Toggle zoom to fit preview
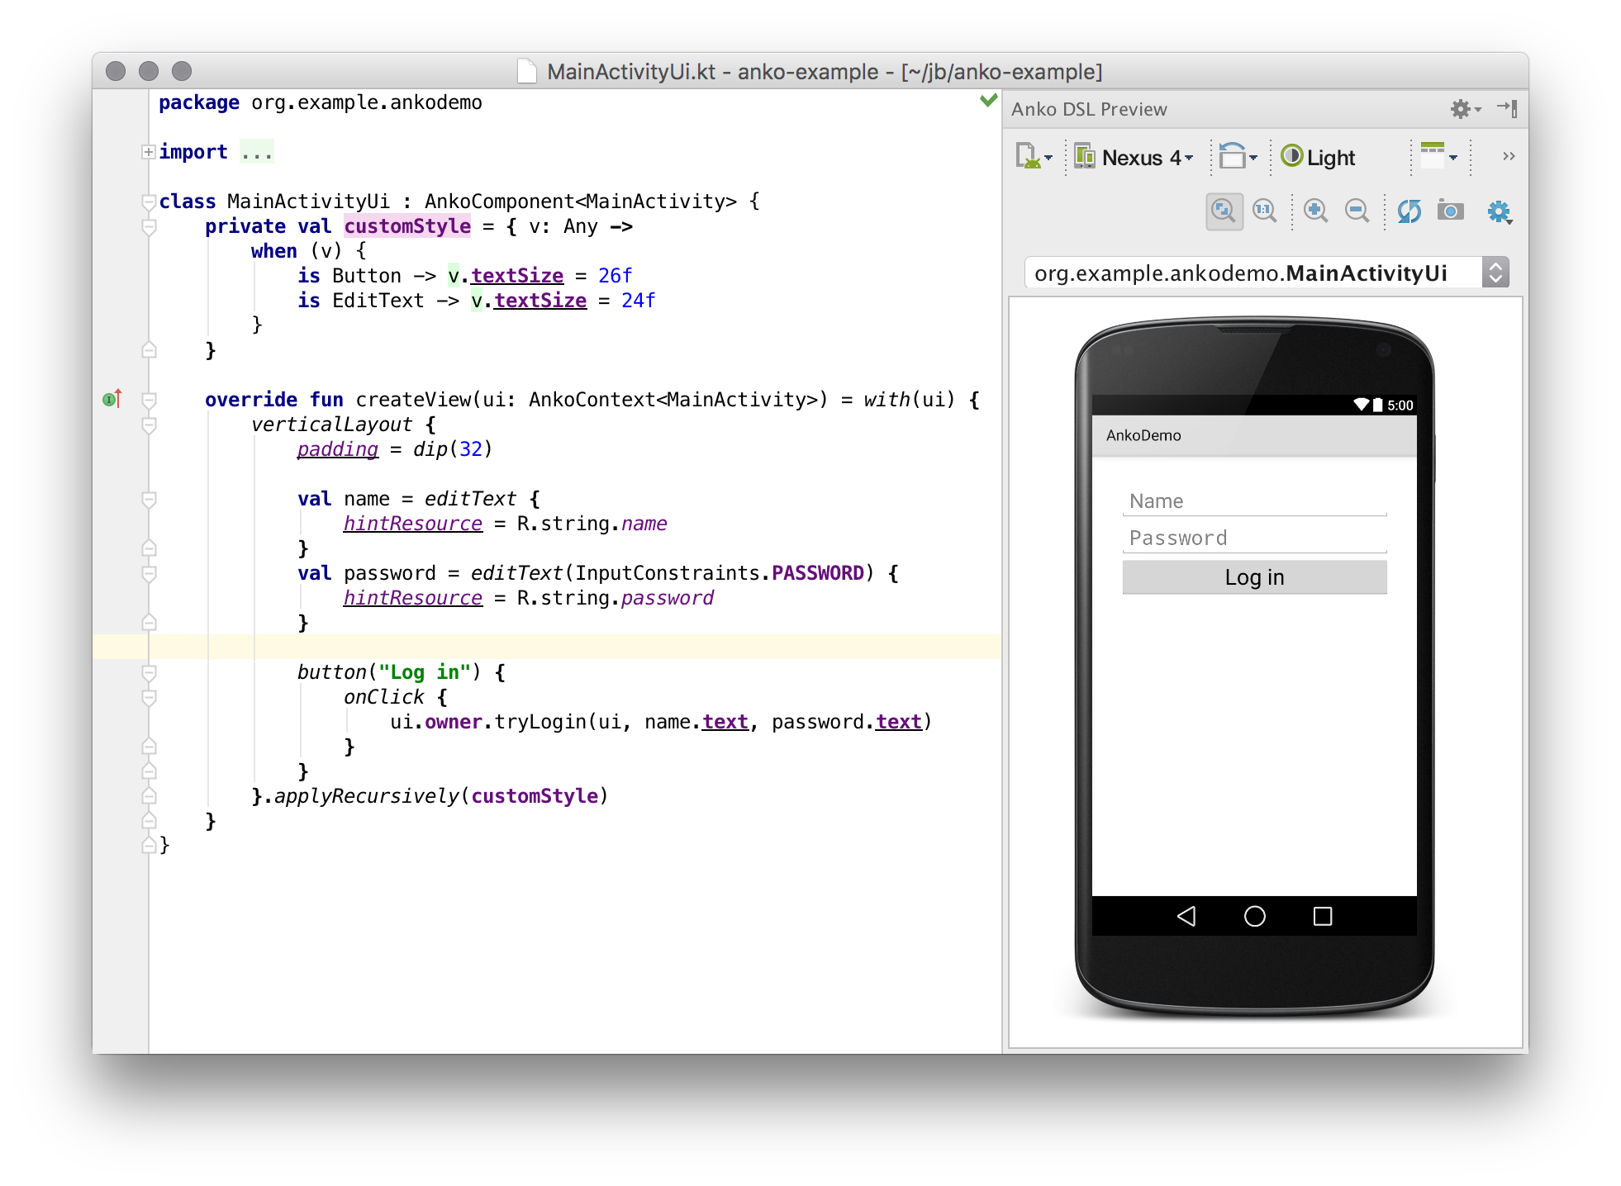 [1224, 211]
